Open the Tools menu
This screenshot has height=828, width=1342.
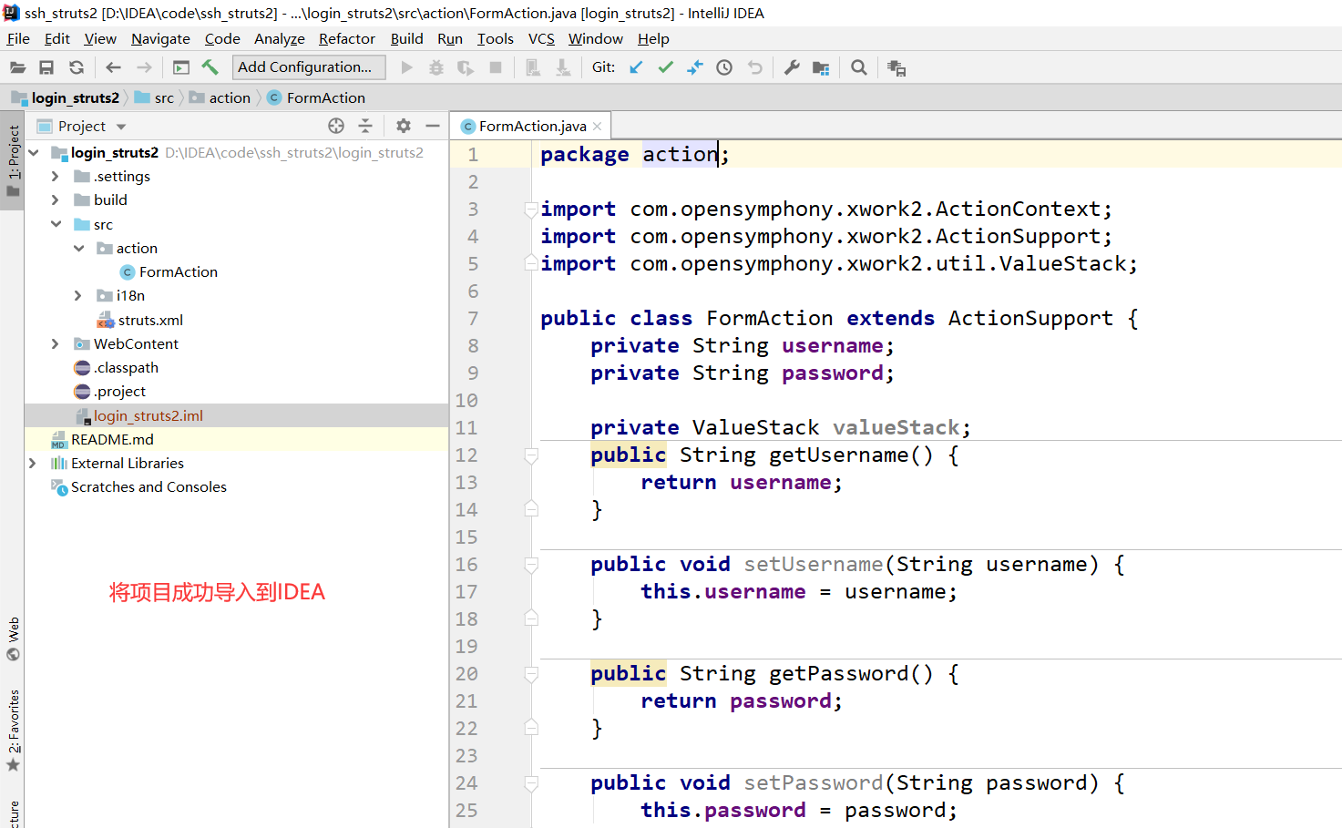pyautogui.click(x=495, y=38)
